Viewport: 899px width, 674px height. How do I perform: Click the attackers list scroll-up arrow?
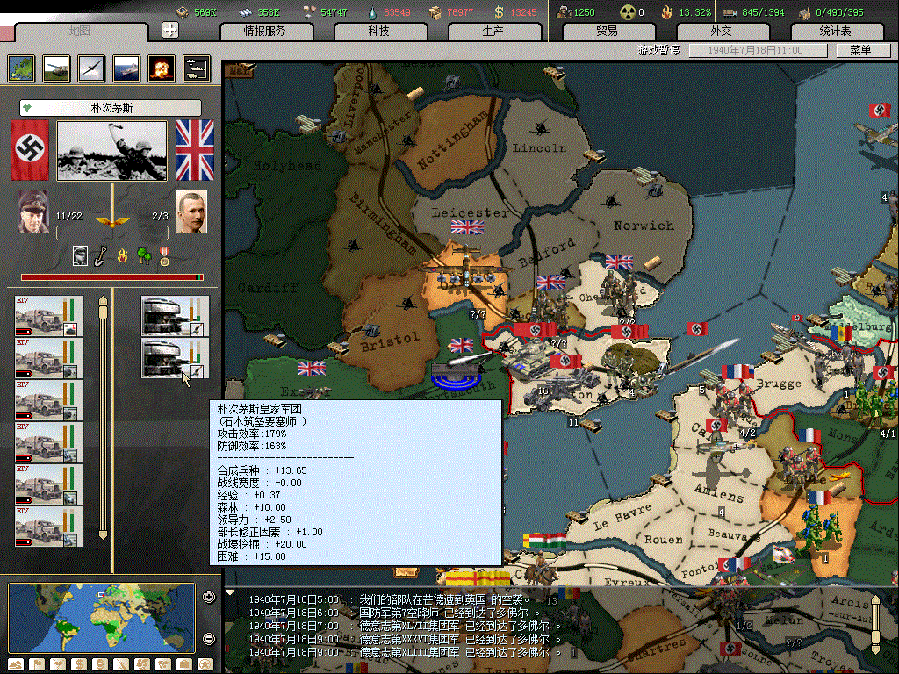coord(104,300)
